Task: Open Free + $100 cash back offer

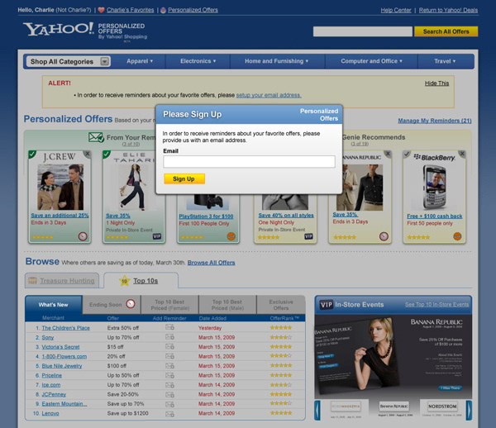Action: tap(434, 216)
